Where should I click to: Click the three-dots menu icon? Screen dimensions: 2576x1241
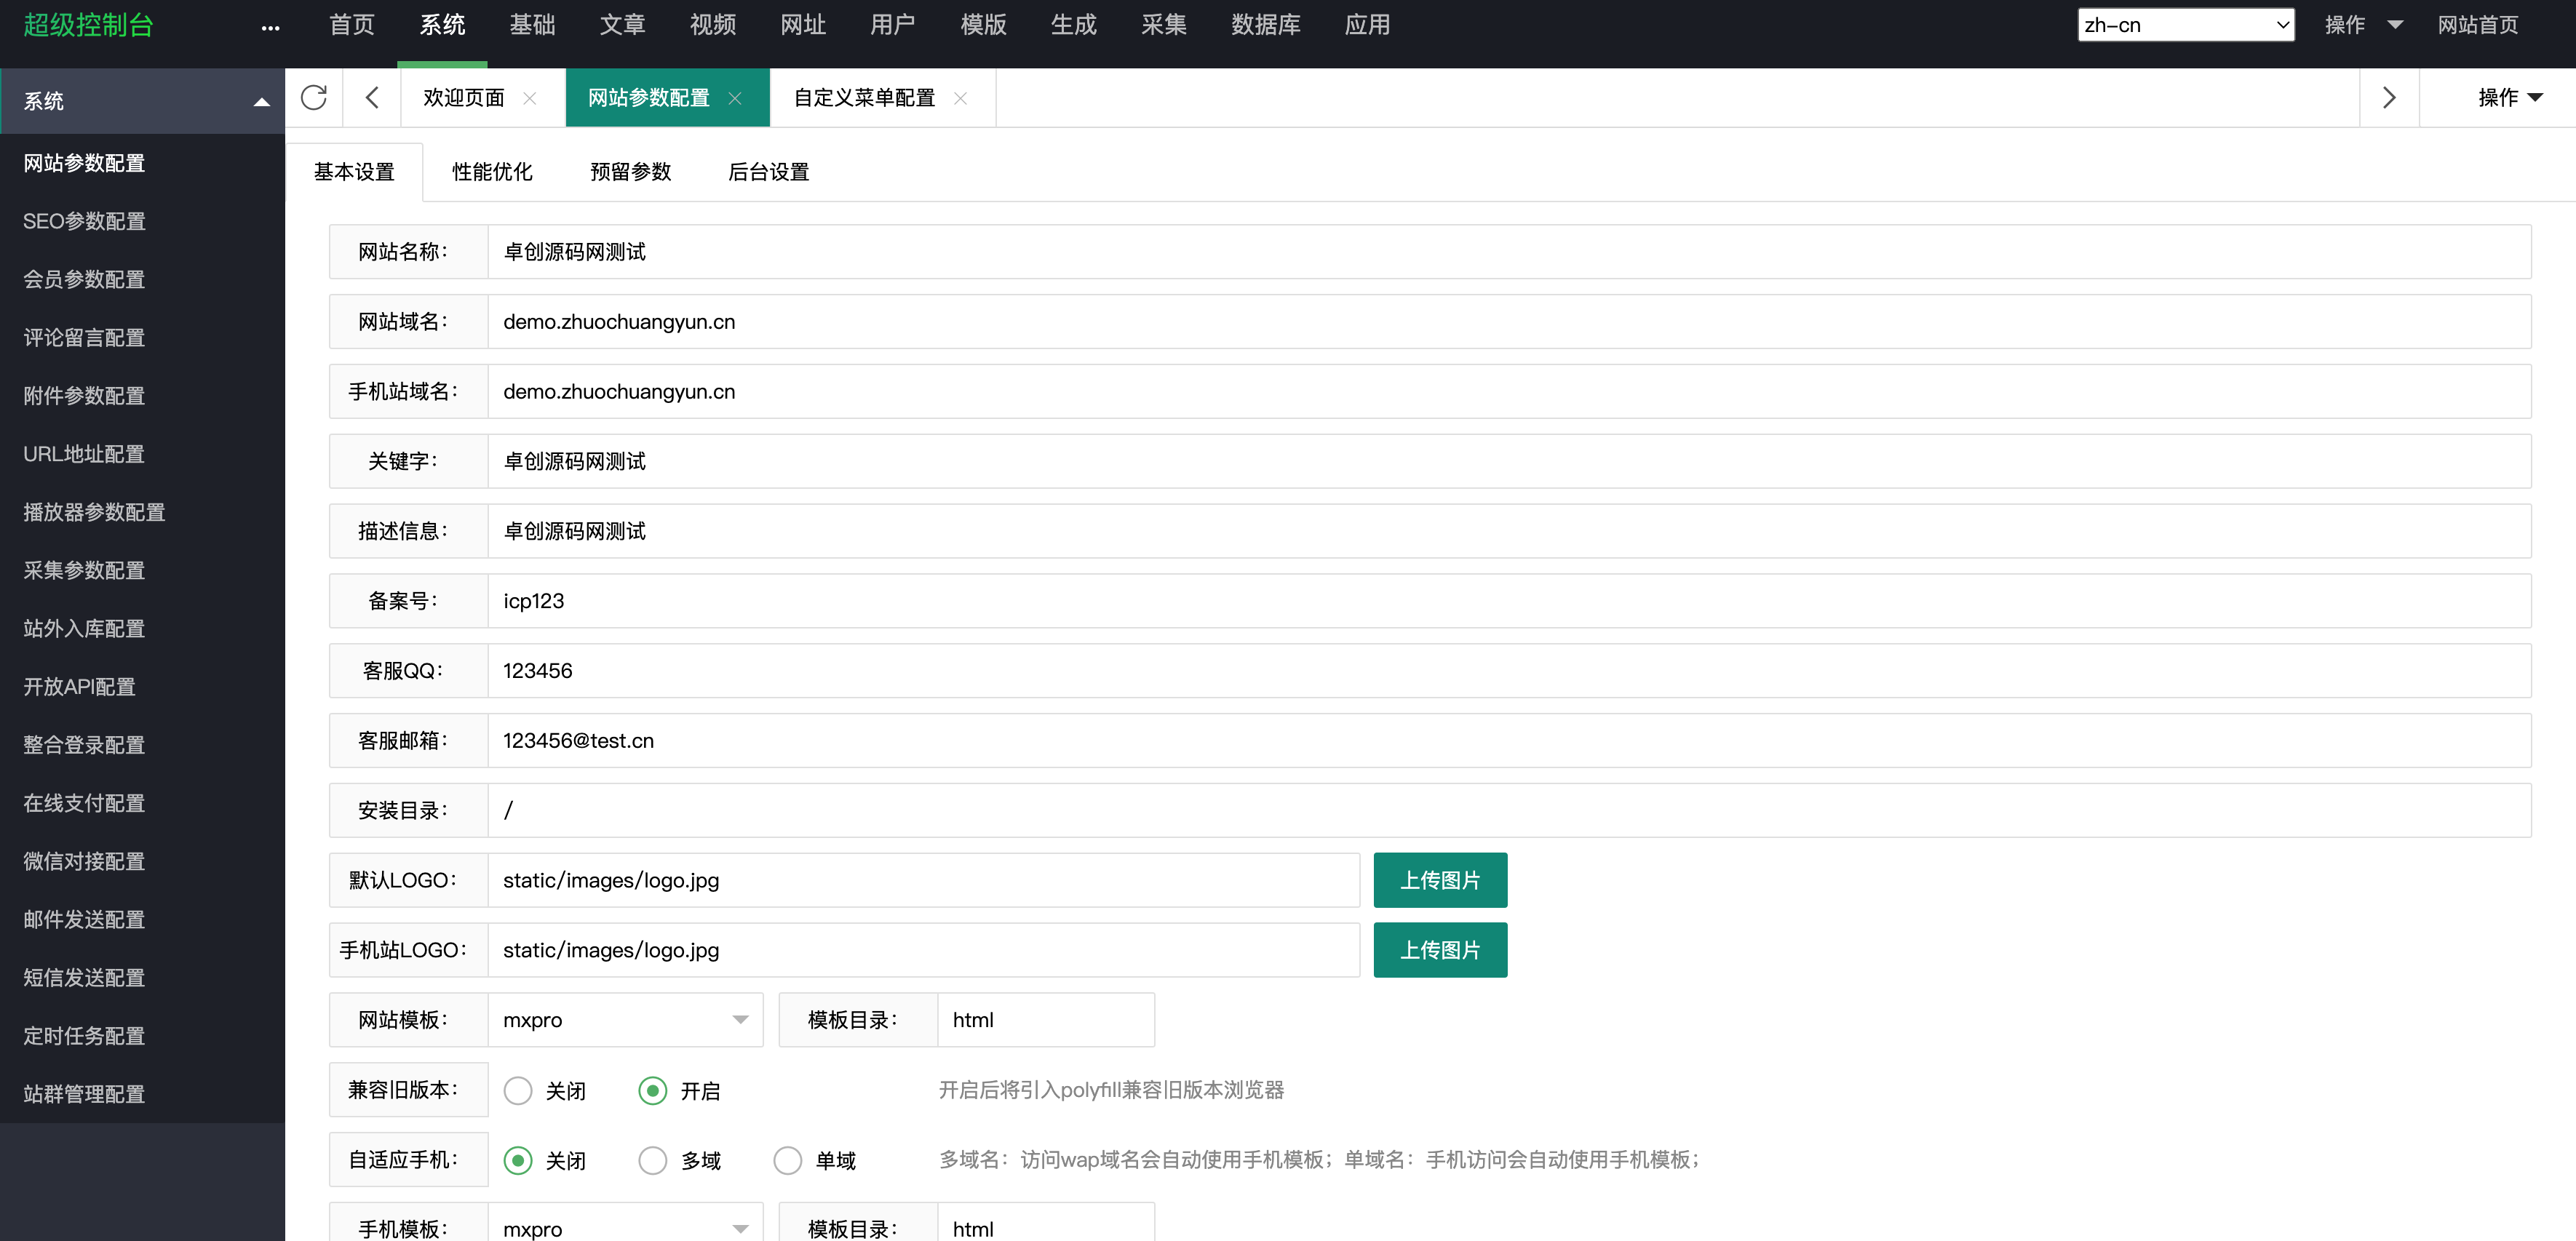click(x=270, y=28)
